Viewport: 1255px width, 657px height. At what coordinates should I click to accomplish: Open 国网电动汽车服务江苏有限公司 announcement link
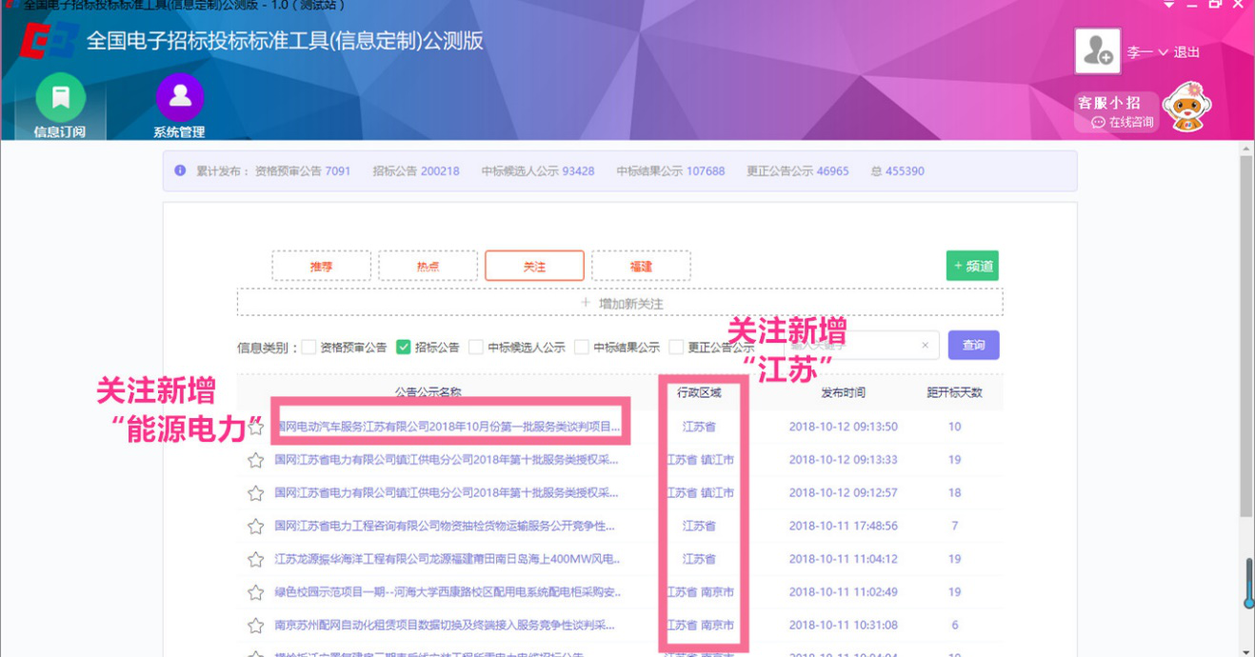tap(448, 427)
